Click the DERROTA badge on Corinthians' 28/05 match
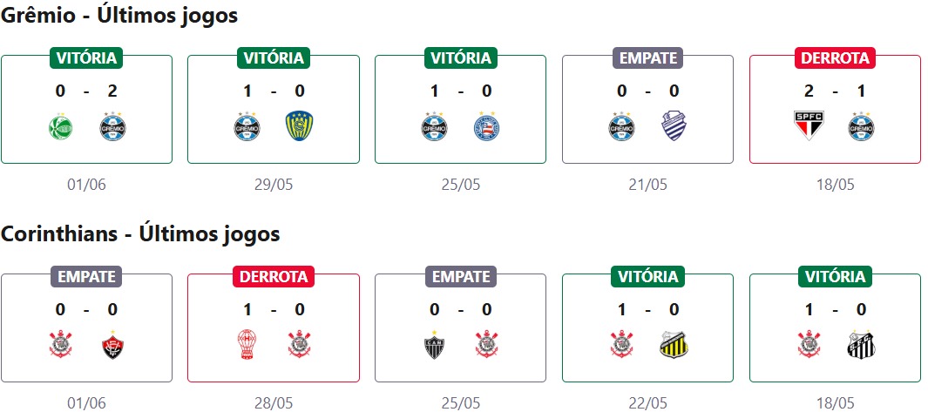This screenshot has height=412, width=928. click(x=274, y=277)
